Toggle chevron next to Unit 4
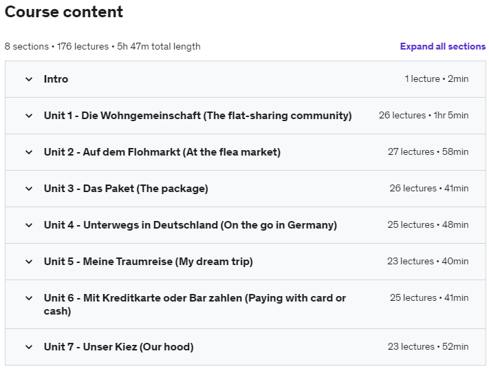 29,225
